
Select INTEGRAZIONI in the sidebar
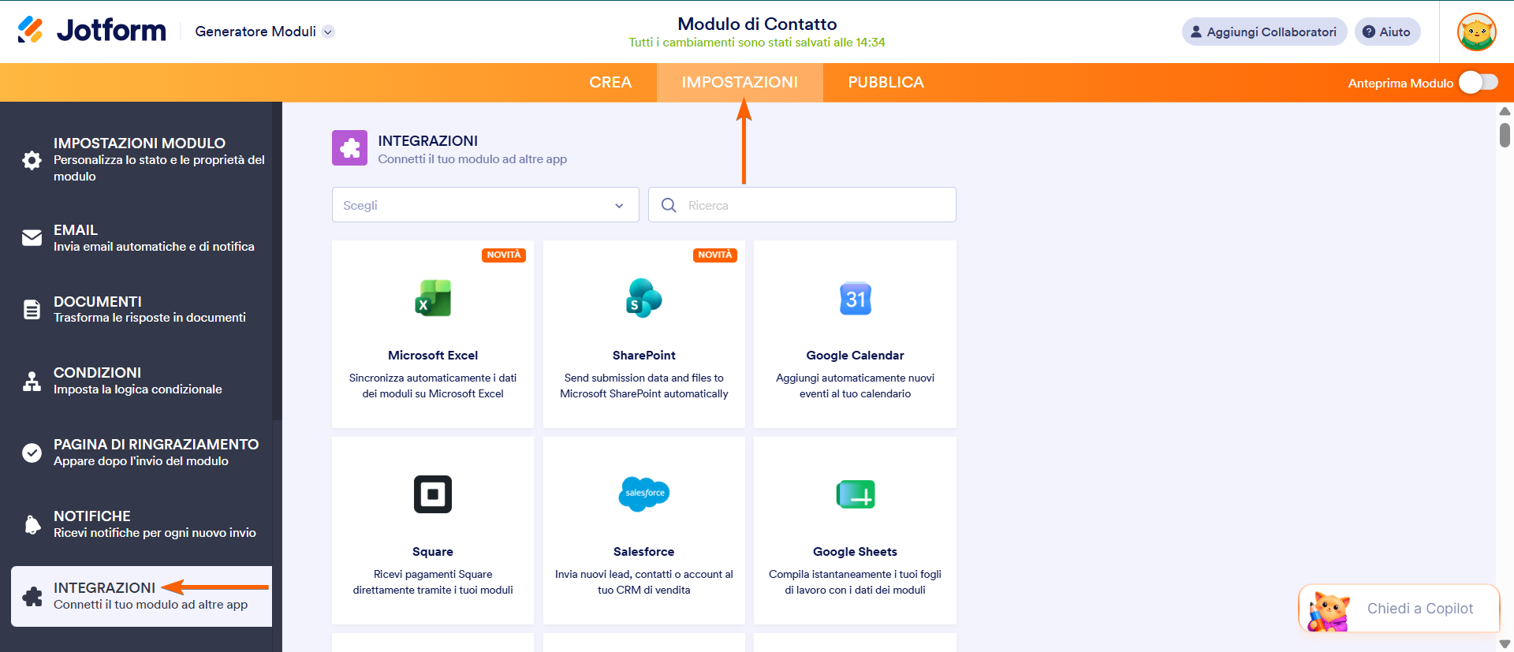[142, 596]
